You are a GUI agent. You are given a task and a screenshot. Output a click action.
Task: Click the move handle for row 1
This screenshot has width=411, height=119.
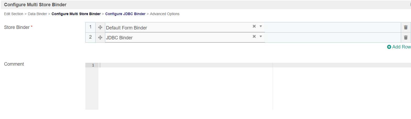coord(100,27)
